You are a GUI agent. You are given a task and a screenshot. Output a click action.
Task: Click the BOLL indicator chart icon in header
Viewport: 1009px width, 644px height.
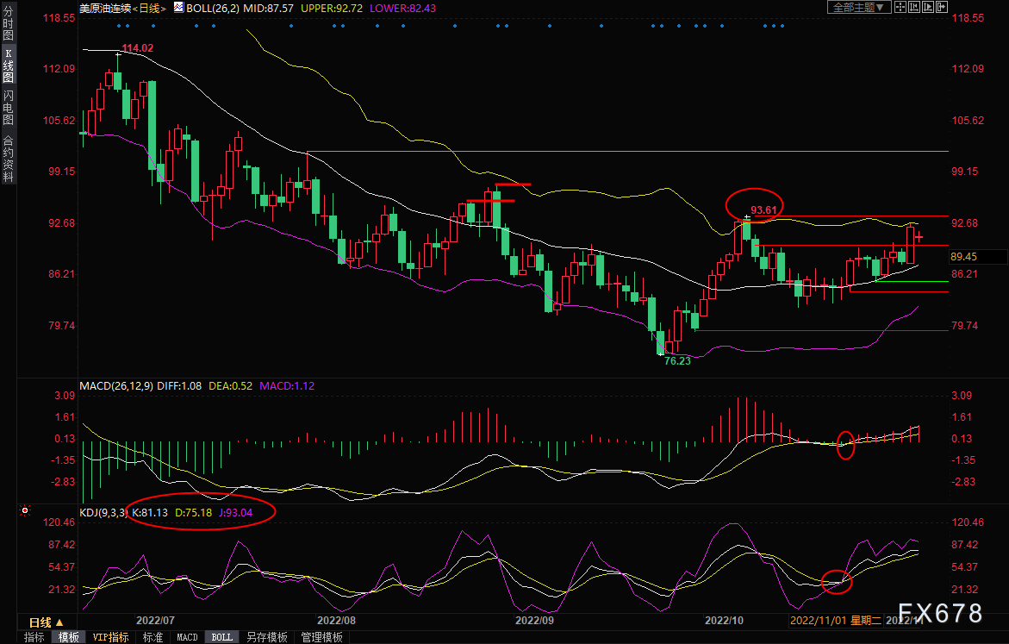pos(178,8)
